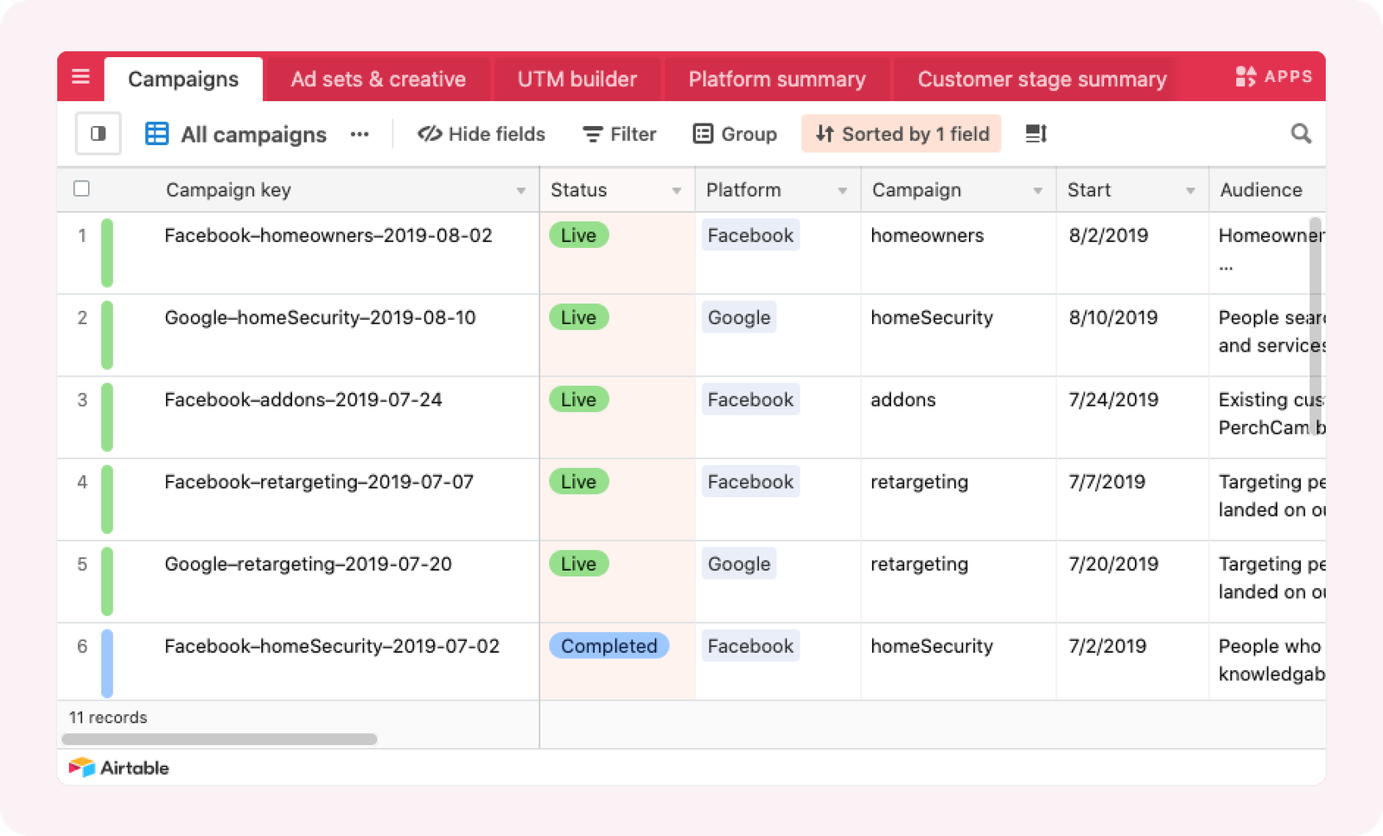Tick the select-all rows checkbox

tap(82, 188)
